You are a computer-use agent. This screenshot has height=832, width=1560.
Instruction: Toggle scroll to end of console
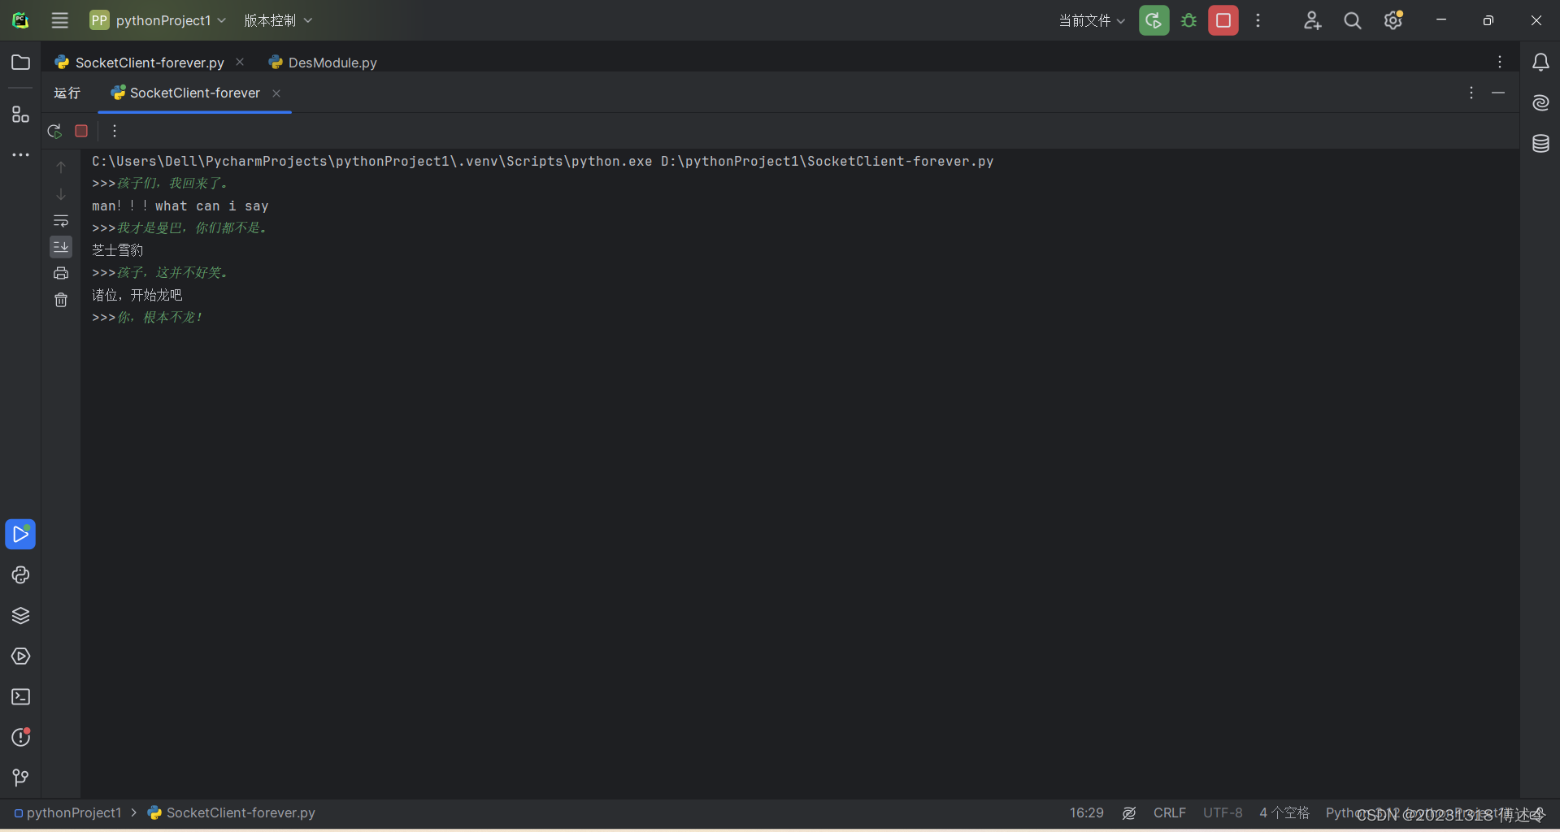click(x=61, y=247)
